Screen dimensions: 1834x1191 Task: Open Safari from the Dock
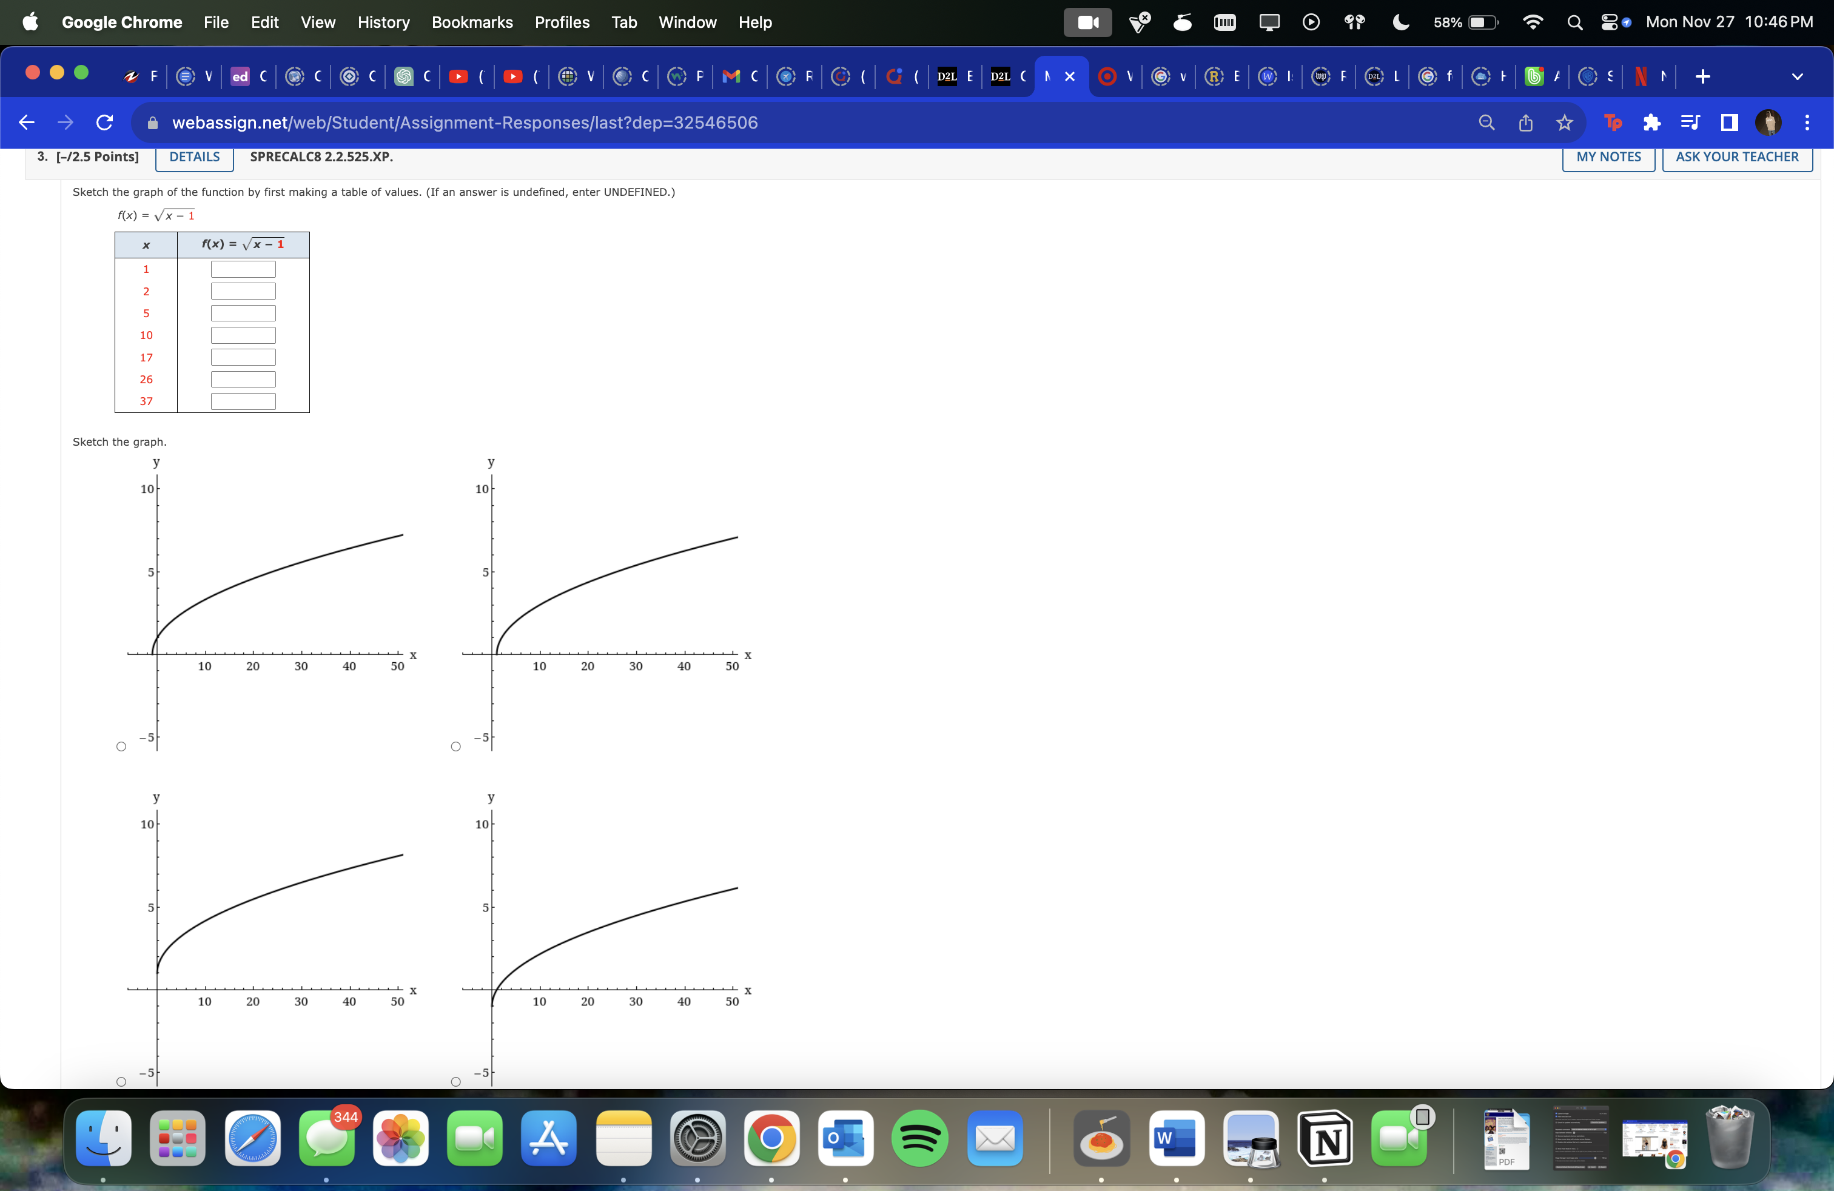tap(252, 1139)
